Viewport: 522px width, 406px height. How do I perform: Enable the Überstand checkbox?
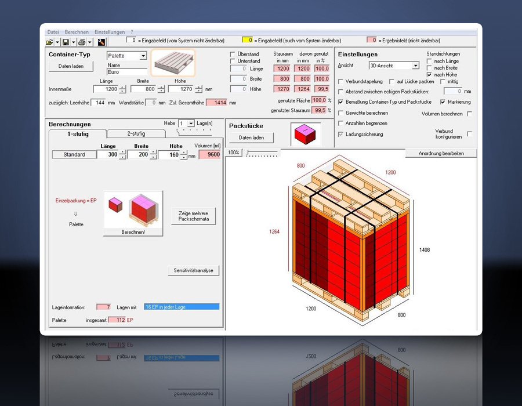point(233,54)
